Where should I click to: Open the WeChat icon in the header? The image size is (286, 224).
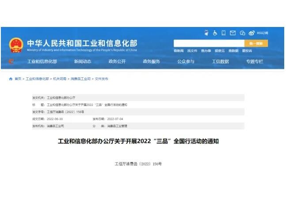[242, 33]
